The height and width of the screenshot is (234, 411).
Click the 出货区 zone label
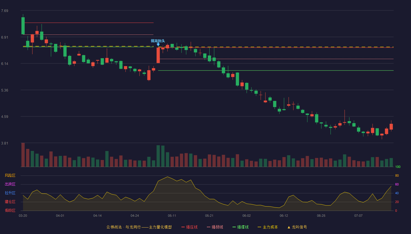coord(10,184)
